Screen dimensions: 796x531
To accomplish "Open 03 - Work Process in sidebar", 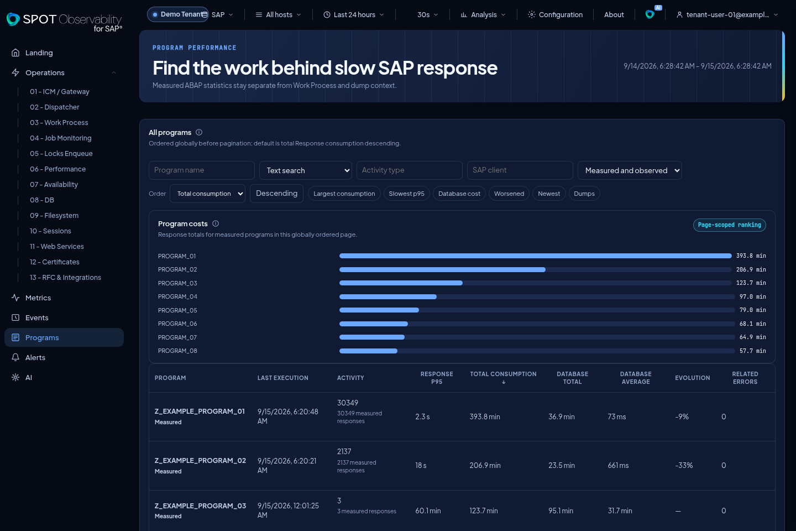I will [x=59, y=122].
